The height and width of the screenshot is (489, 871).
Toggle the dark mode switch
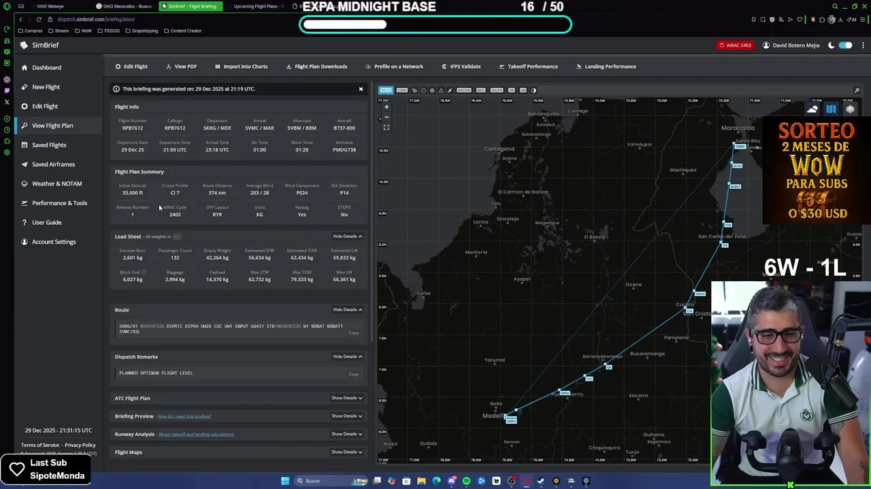click(845, 46)
